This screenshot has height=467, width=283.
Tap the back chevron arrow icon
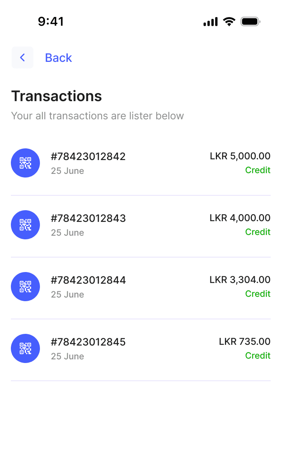click(22, 57)
